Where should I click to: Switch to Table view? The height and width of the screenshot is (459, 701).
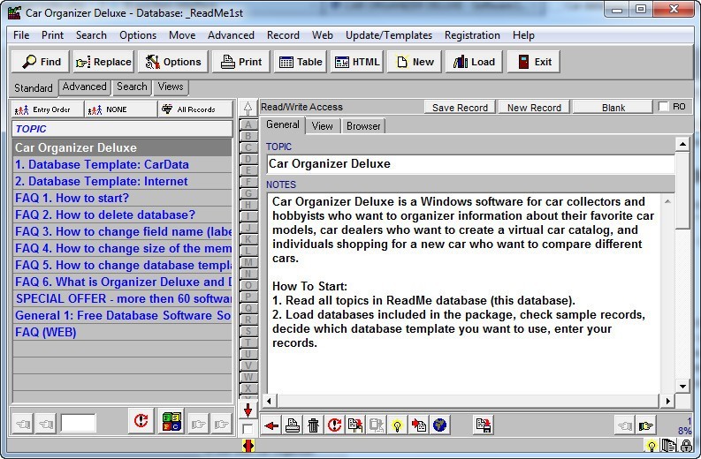tap(301, 62)
